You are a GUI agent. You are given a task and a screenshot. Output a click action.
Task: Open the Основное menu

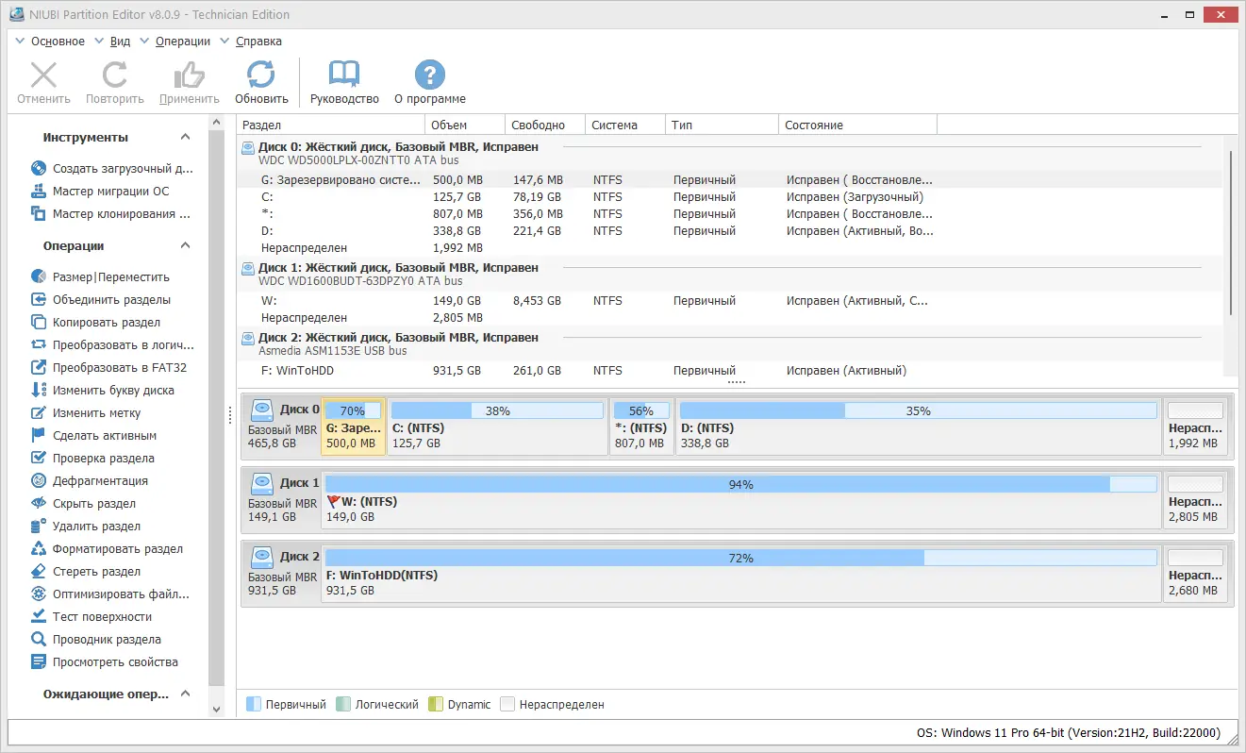point(58,42)
